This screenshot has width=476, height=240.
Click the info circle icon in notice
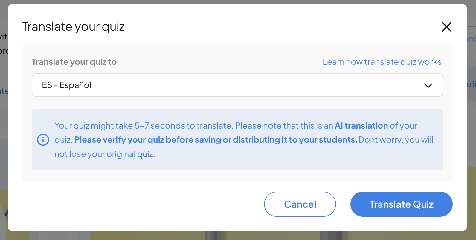[x=43, y=140]
